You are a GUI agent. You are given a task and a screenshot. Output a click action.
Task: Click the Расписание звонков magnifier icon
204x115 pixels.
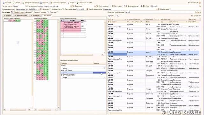[158, 9]
